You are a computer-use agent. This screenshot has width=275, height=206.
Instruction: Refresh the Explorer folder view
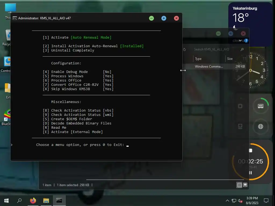184,49
